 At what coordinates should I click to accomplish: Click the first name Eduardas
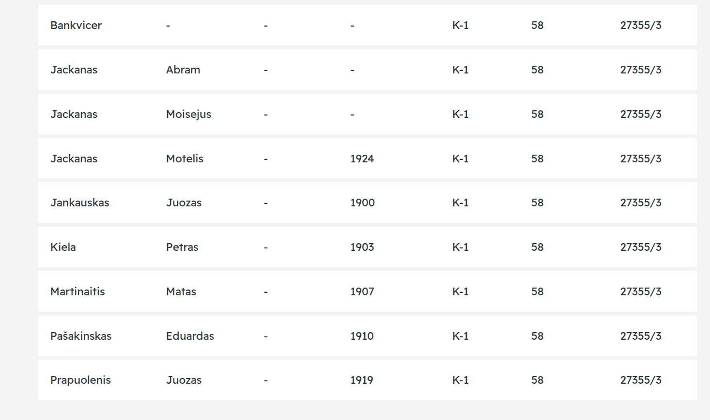point(190,336)
